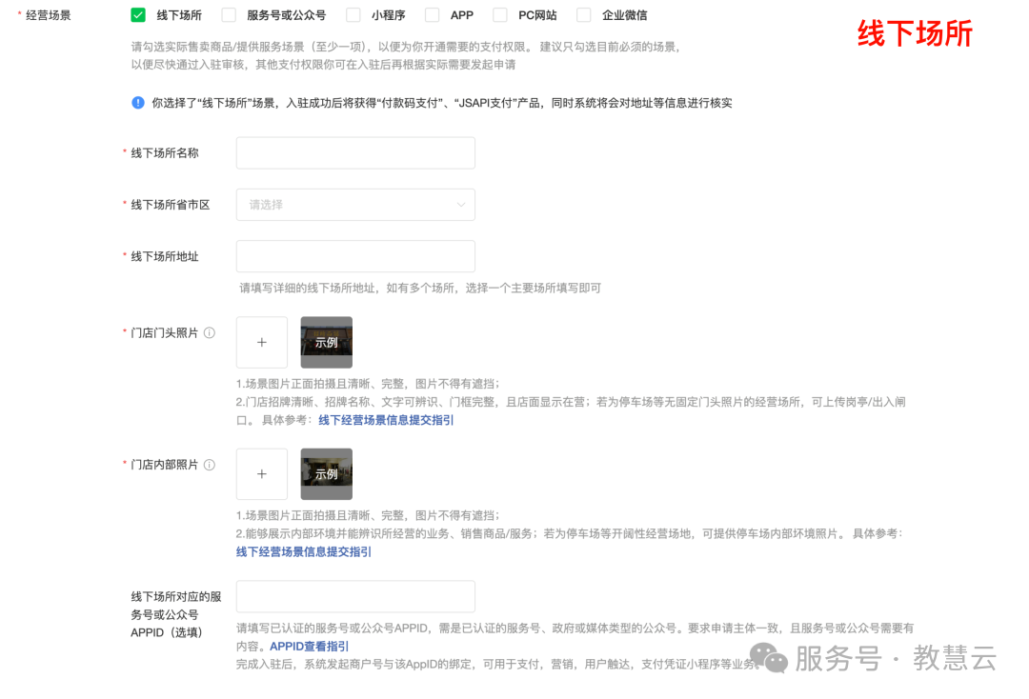The height and width of the screenshot is (699, 1029).
Task: Check the PC网站 checkbox
Action: 499,14
